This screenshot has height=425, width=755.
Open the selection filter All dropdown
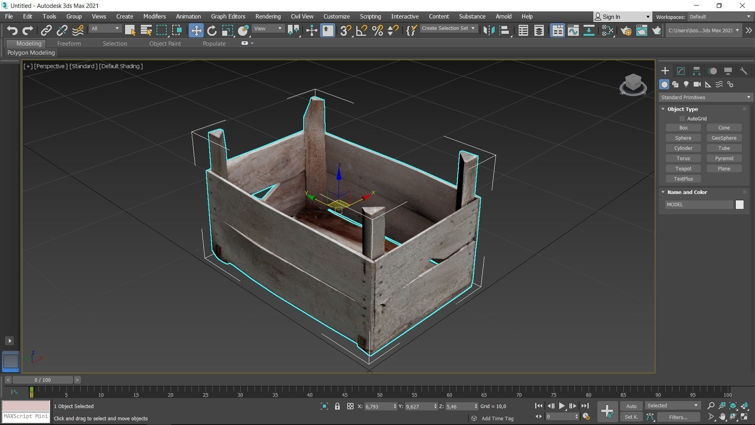pos(105,28)
